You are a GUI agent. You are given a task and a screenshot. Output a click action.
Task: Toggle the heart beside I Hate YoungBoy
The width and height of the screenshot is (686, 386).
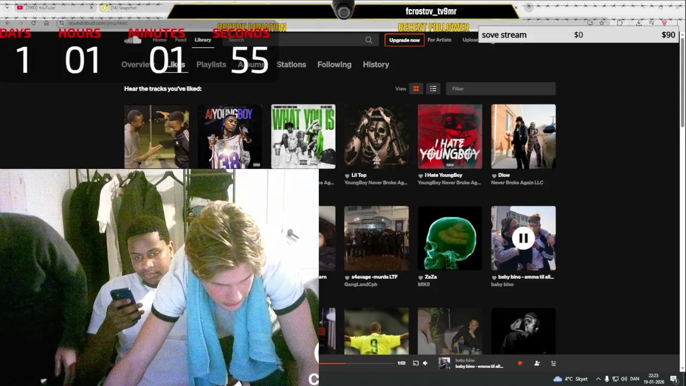click(421, 175)
